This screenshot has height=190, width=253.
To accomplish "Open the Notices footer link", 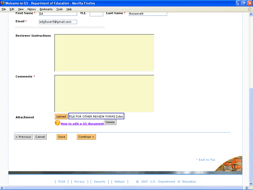I will [x=119, y=182].
